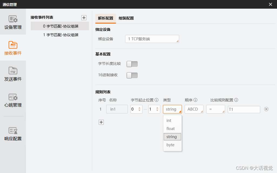Image resolution: width=277 pixels, height=173 pixels.
Task: Delete rule row 1 with the X icon
Action: point(266,109)
